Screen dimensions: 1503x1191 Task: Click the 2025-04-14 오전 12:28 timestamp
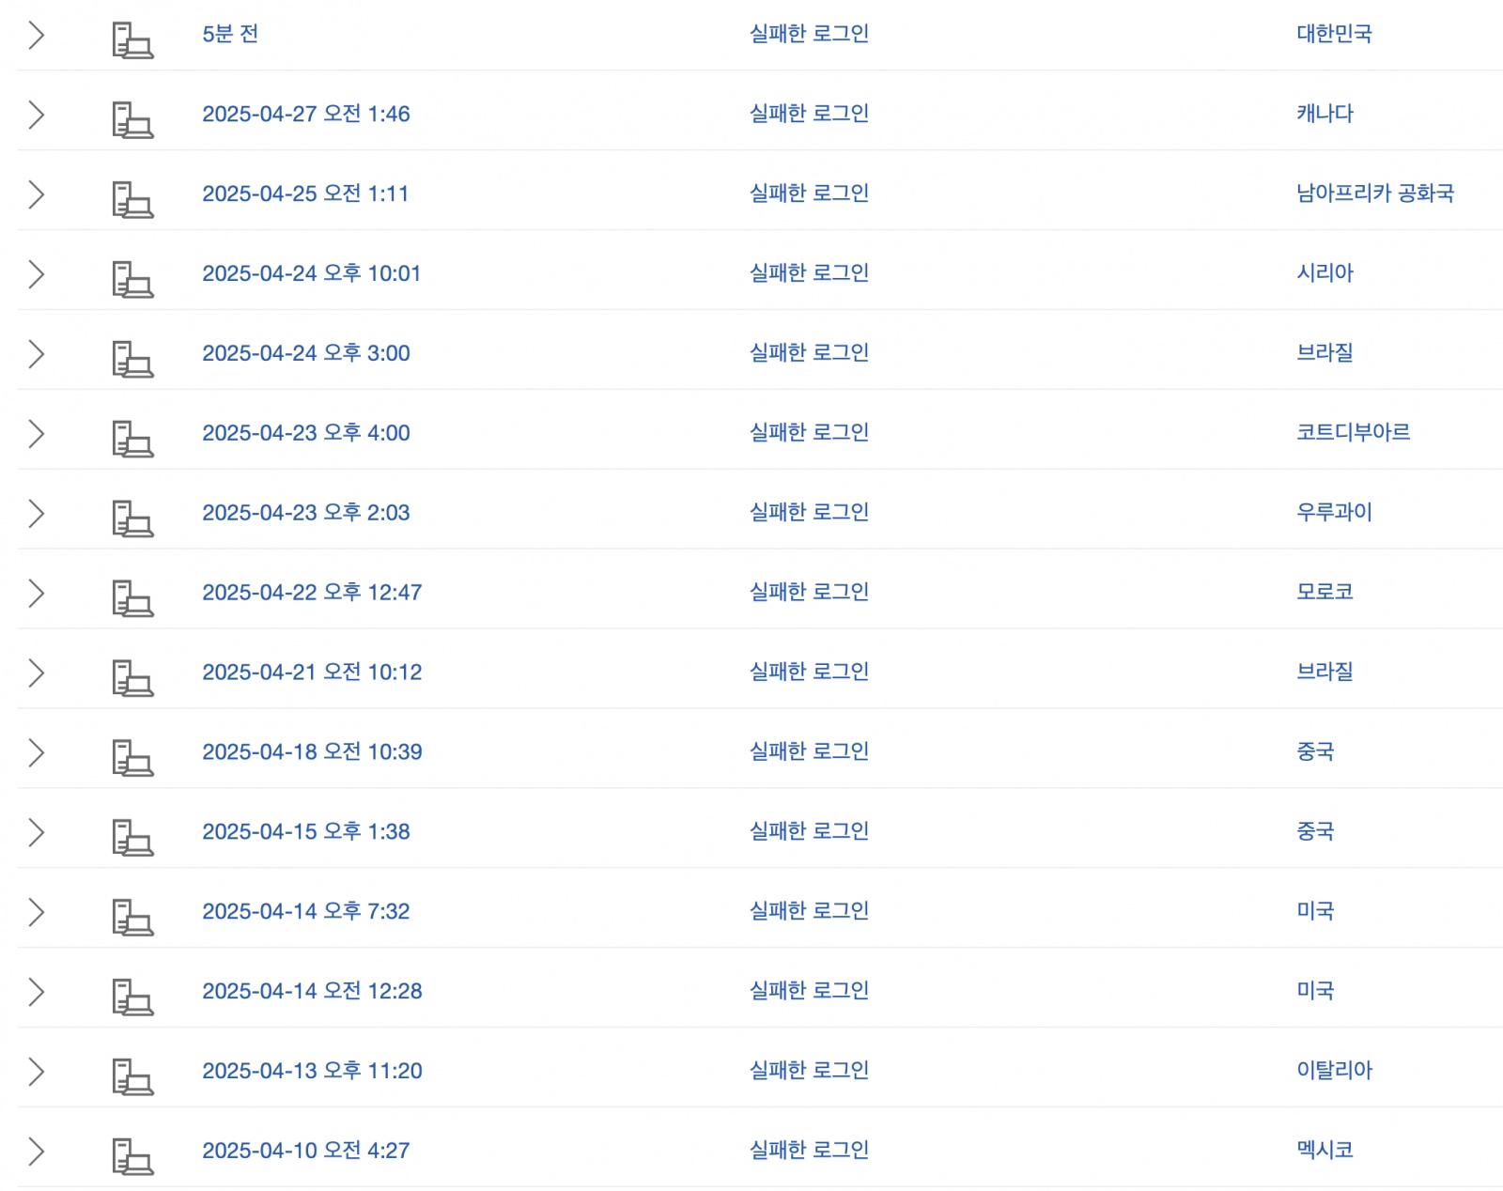click(312, 991)
